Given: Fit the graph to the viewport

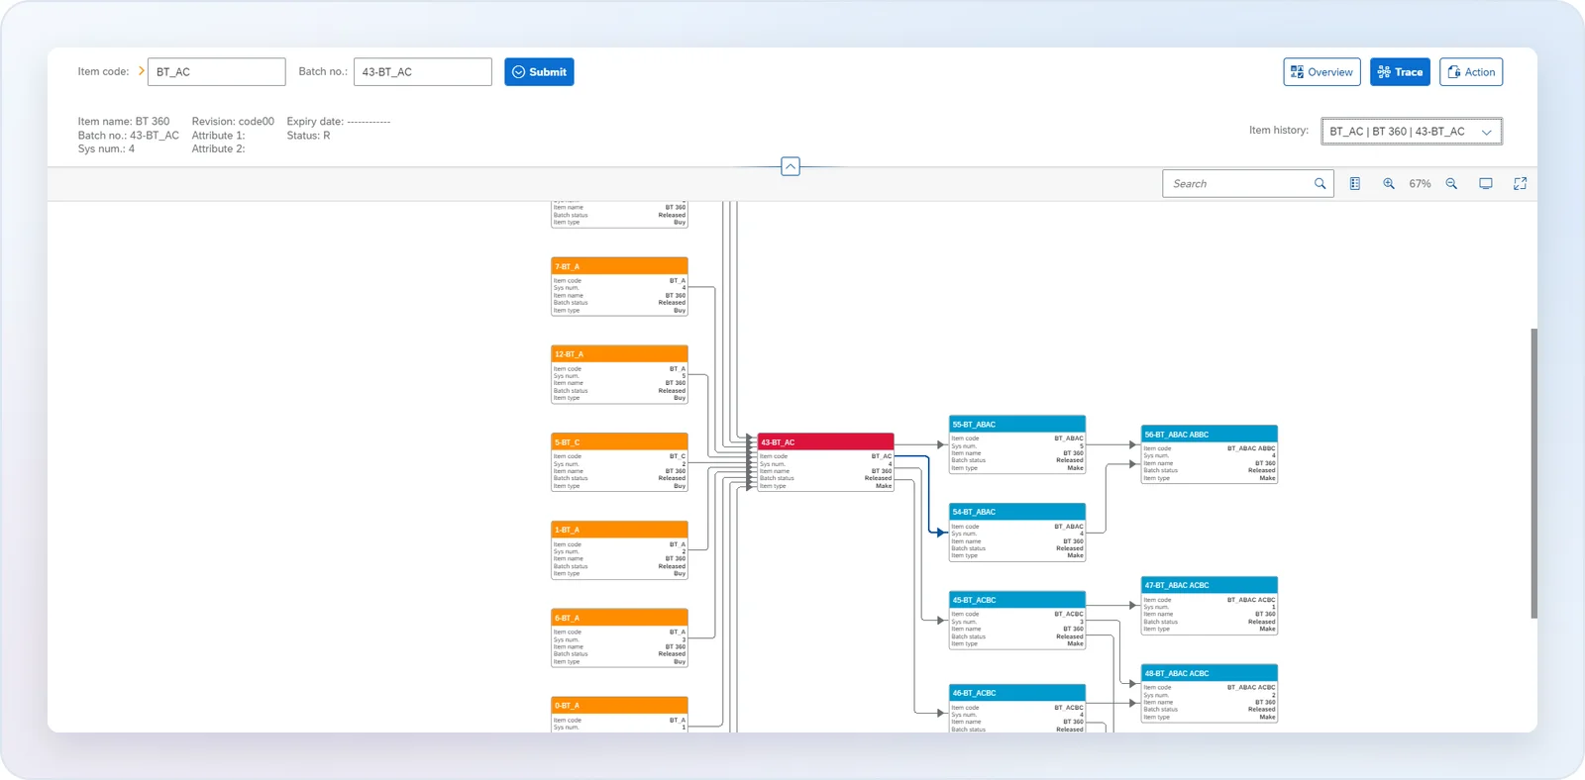Looking at the screenshot, I should point(1486,184).
